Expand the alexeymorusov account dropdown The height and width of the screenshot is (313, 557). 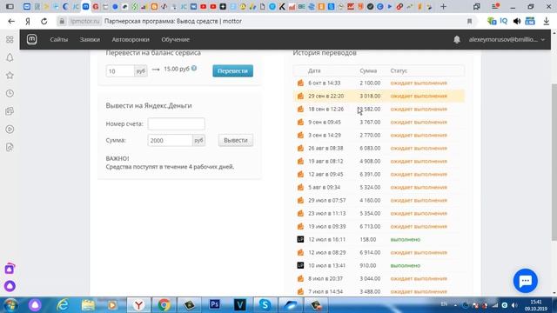pos(507,40)
